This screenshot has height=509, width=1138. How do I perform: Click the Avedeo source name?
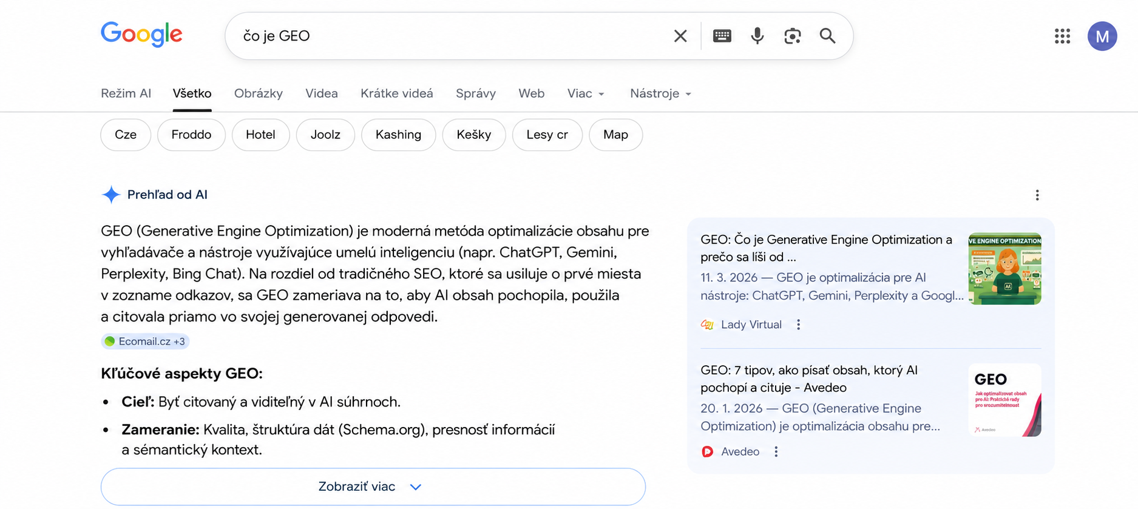click(740, 451)
